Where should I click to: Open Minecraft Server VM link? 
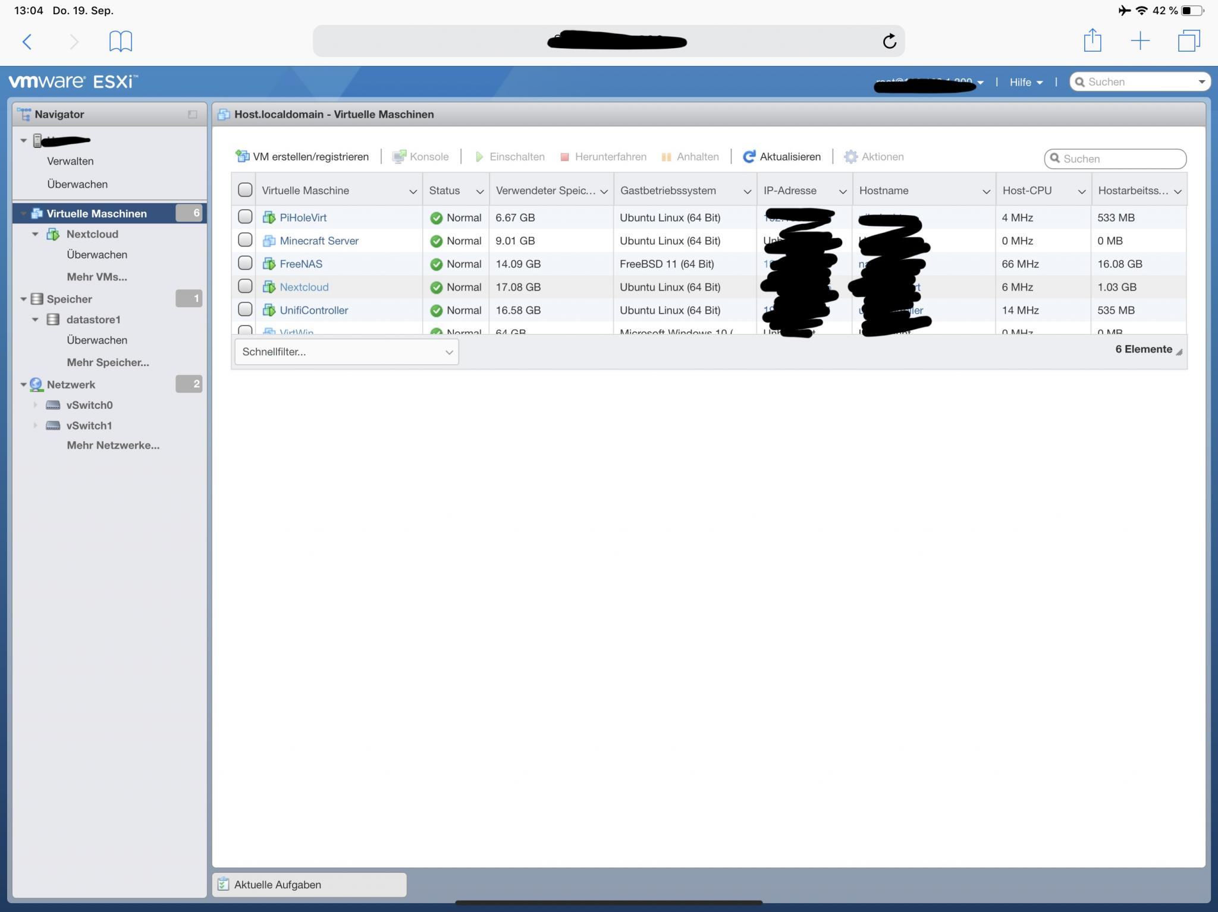click(319, 241)
